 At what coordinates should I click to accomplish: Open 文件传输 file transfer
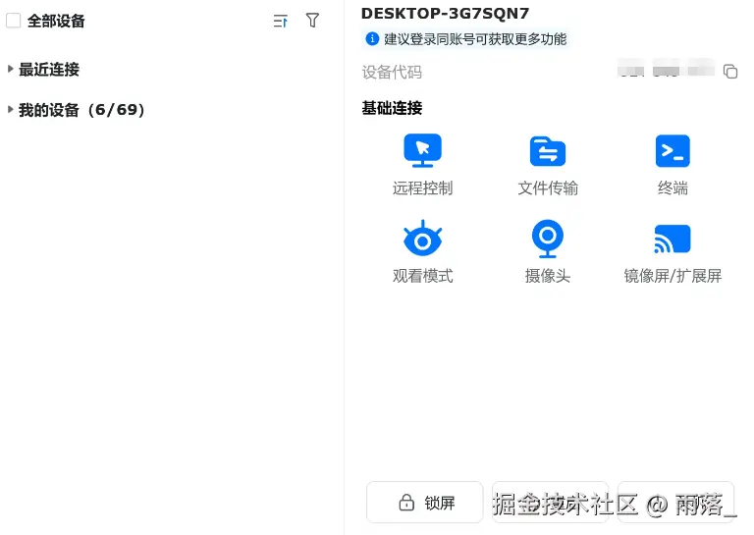pos(548,164)
